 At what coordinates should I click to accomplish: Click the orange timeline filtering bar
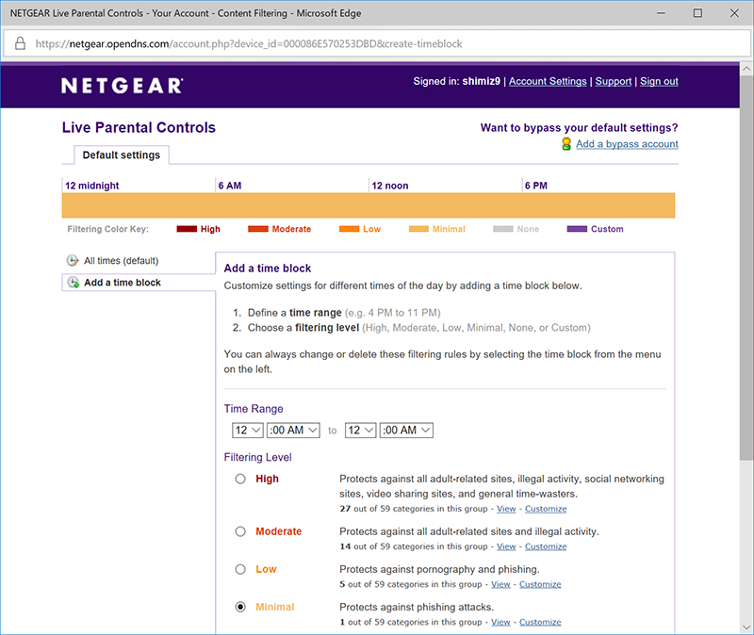click(368, 205)
